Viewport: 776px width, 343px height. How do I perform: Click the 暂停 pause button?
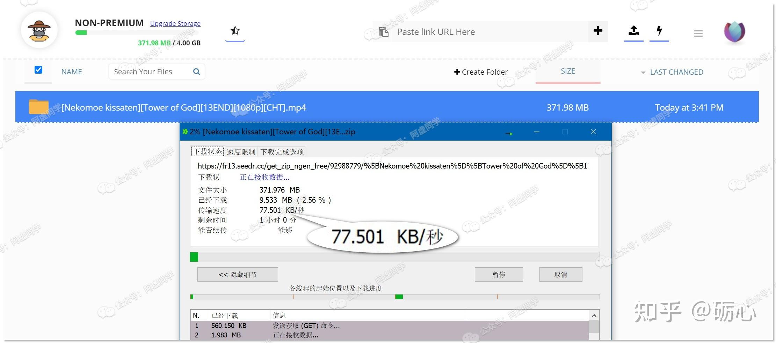tap(499, 275)
